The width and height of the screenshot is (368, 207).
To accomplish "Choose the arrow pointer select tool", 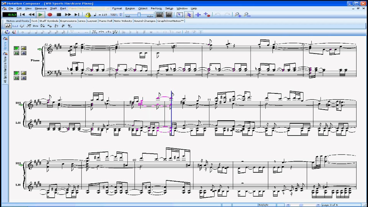I will tap(189, 15).
